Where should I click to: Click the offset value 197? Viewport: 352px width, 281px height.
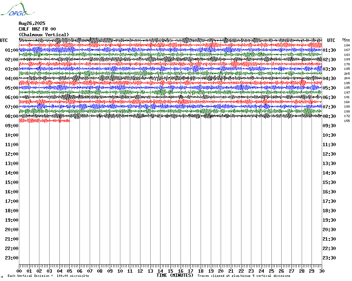point(347,93)
